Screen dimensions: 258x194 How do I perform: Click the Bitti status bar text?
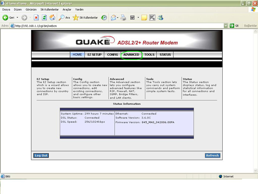tap(8, 176)
